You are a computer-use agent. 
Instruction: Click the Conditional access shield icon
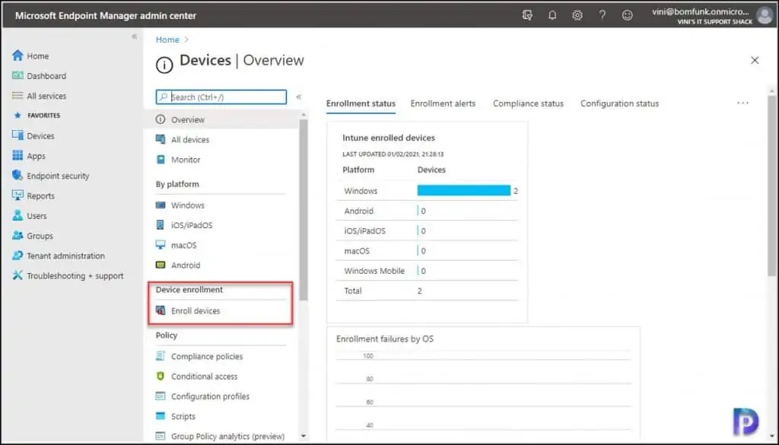point(161,376)
